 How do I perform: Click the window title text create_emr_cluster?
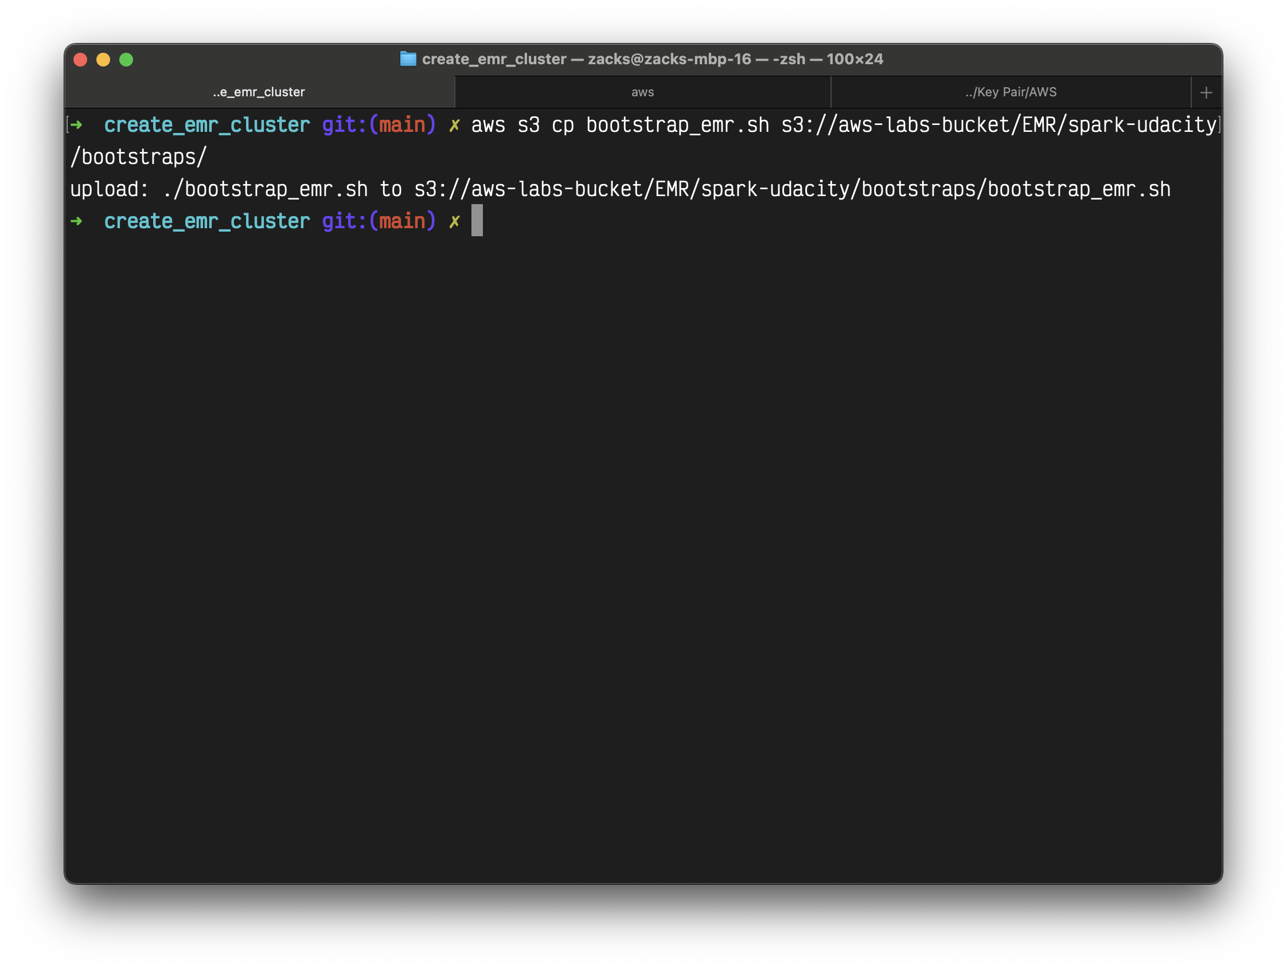(x=494, y=58)
